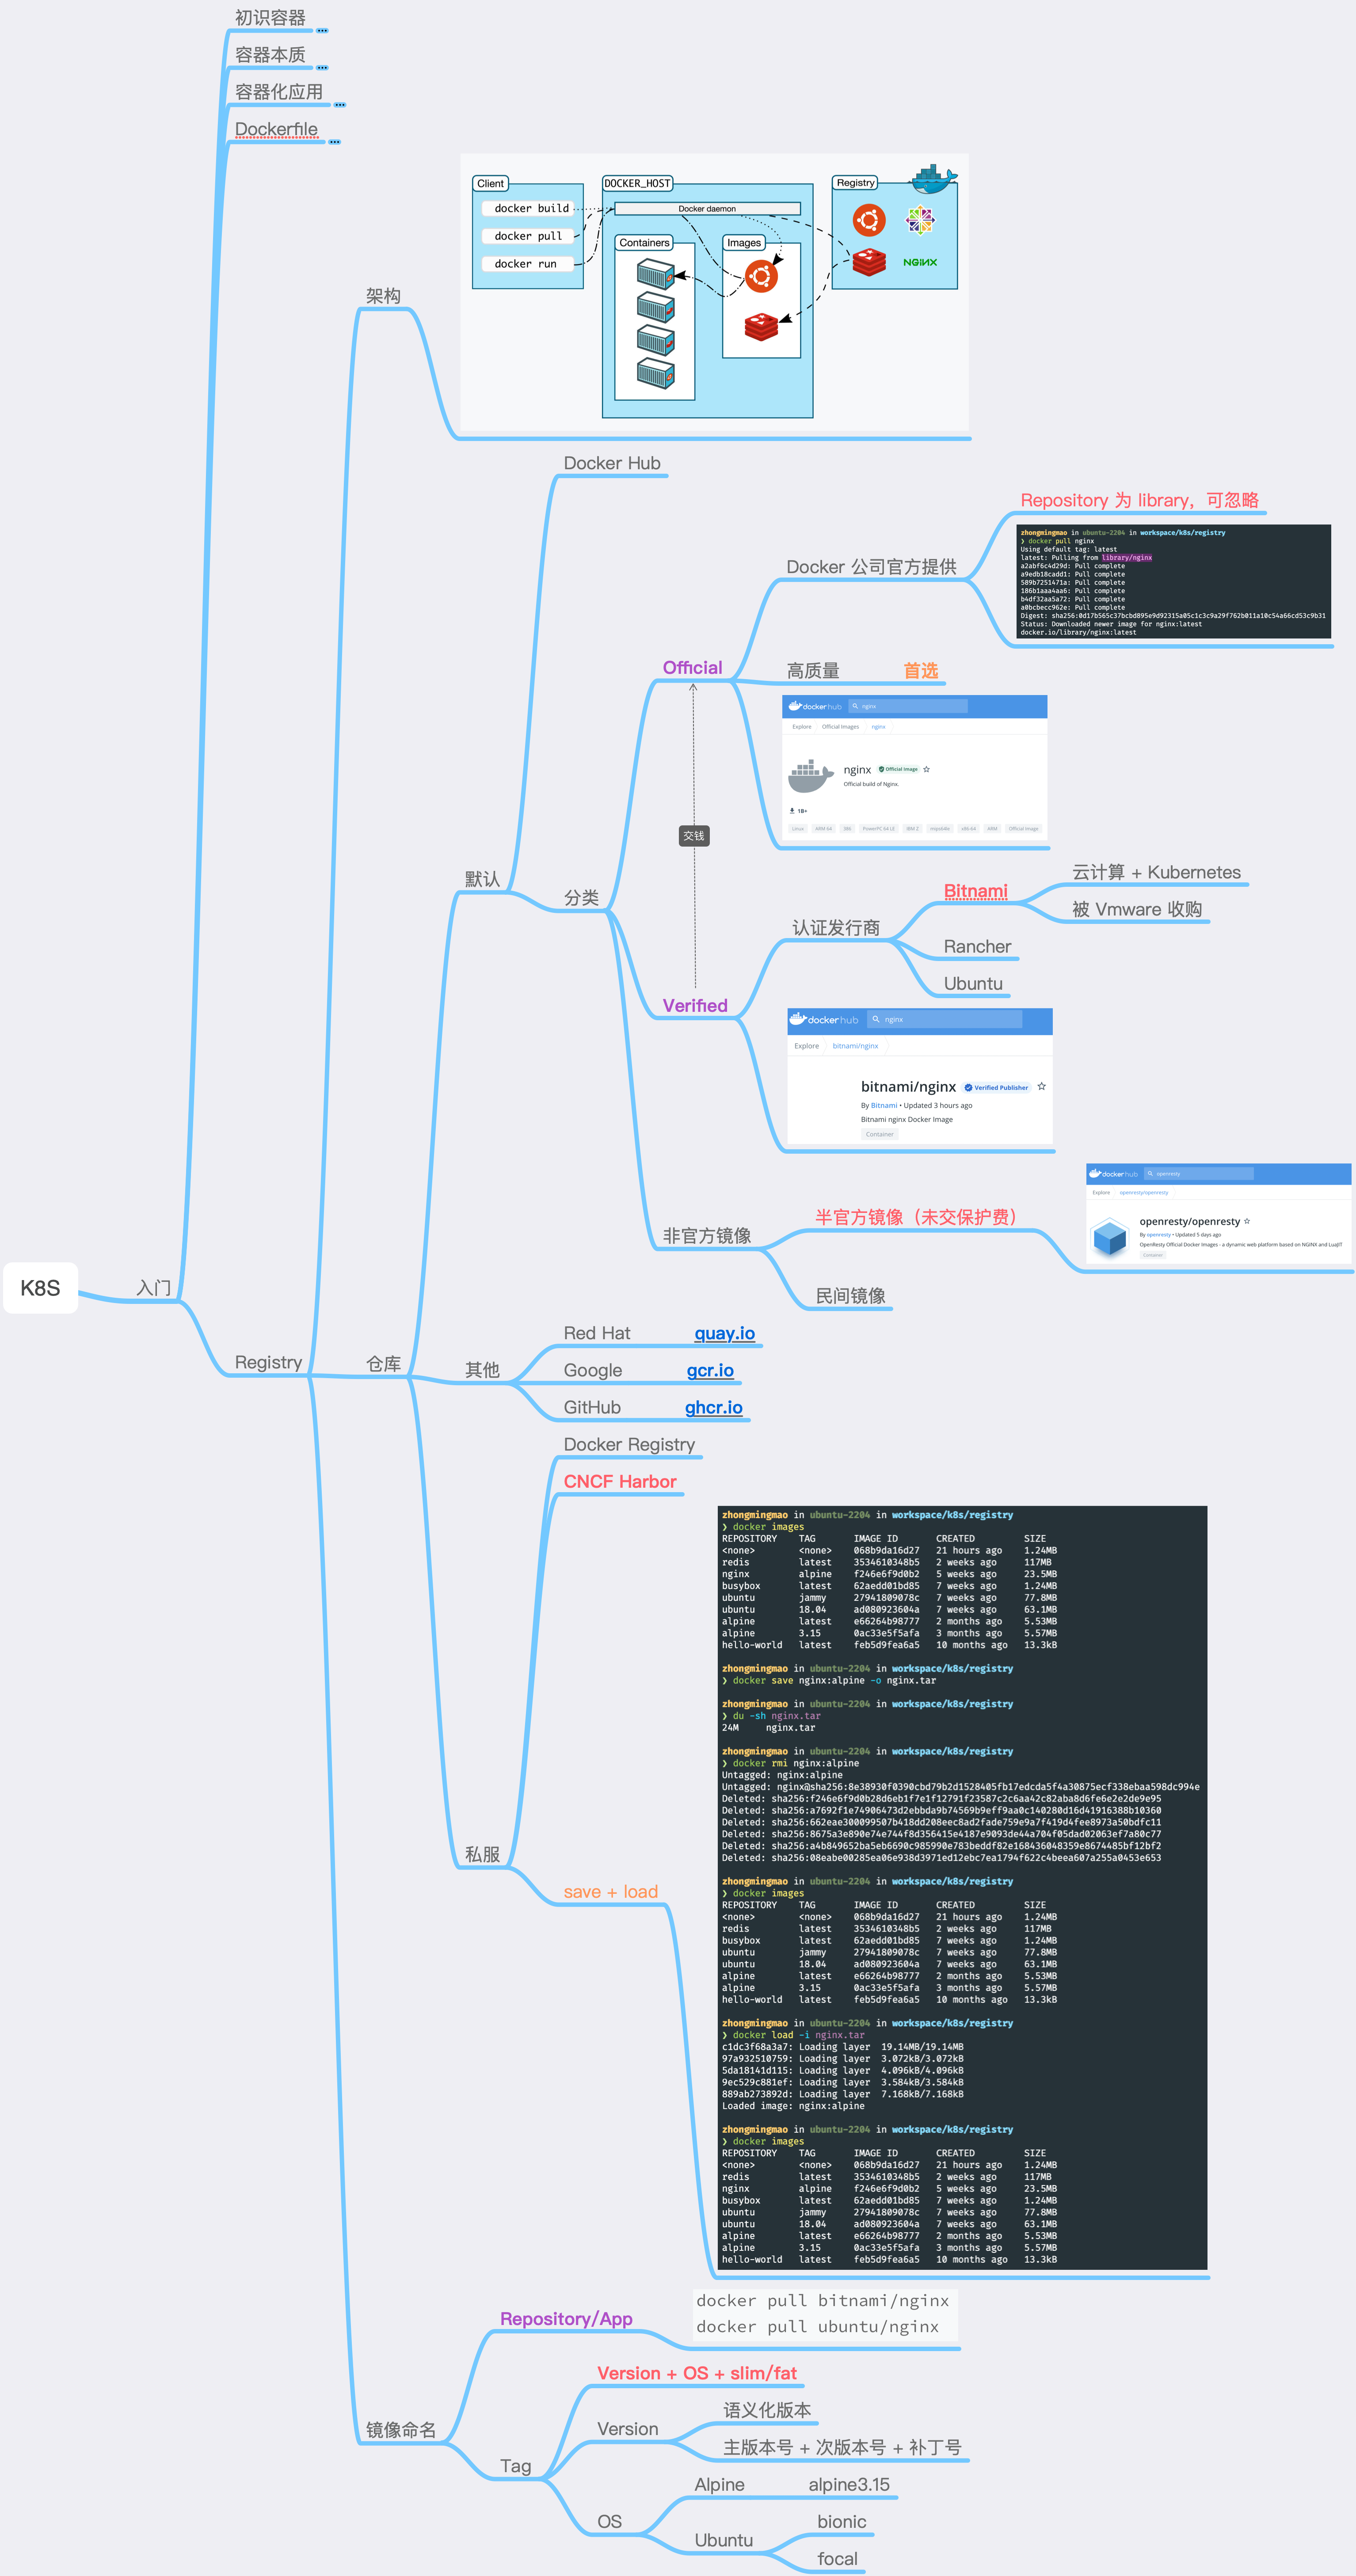Click the blue openresty cube logo
Viewport: 1356px width, 2576px height.
point(1109,1237)
